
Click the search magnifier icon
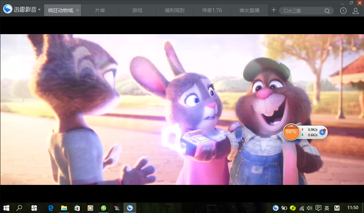pos(327,11)
